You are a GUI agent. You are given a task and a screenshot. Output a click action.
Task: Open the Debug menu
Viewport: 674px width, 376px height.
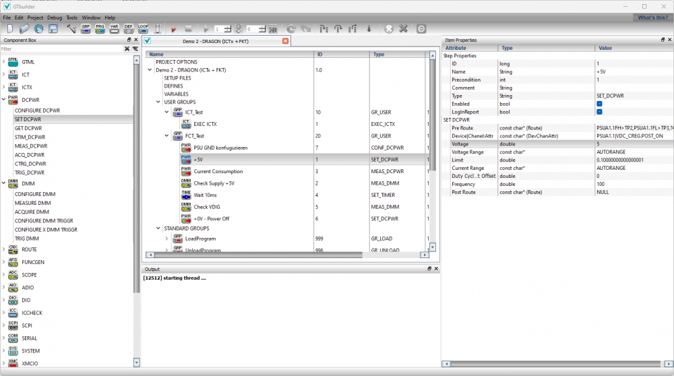(x=55, y=18)
